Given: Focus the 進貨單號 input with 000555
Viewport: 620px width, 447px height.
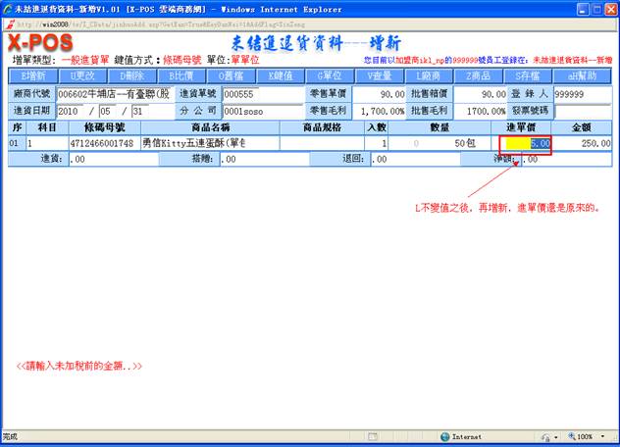Looking at the screenshot, I should (262, 94).
